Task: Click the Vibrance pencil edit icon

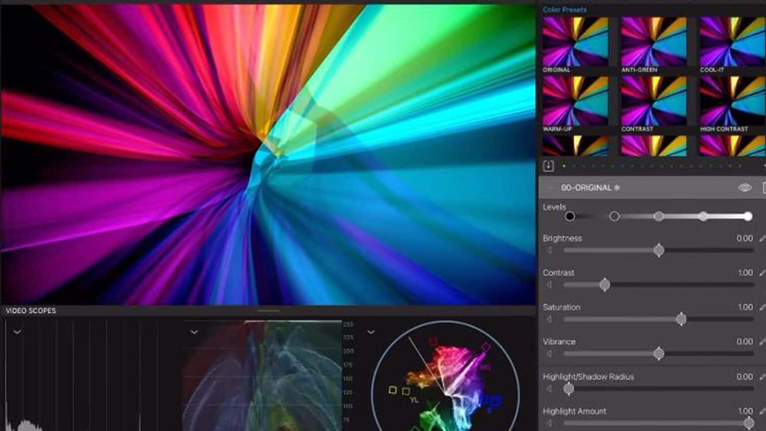Action: (x=762, y=342)
